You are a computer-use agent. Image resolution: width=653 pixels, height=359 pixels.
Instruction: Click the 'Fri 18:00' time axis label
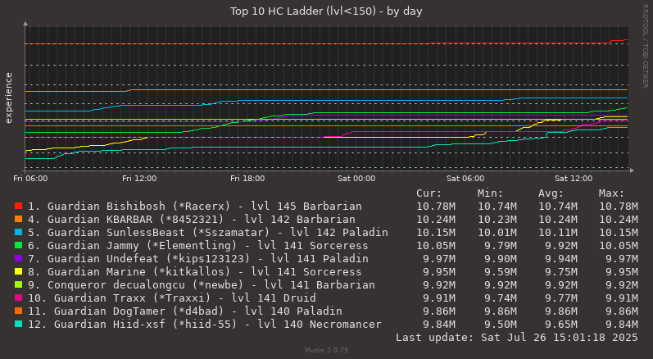point(247,178)
